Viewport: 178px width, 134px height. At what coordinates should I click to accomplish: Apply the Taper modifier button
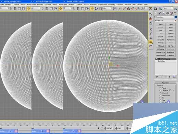point(171,24)
